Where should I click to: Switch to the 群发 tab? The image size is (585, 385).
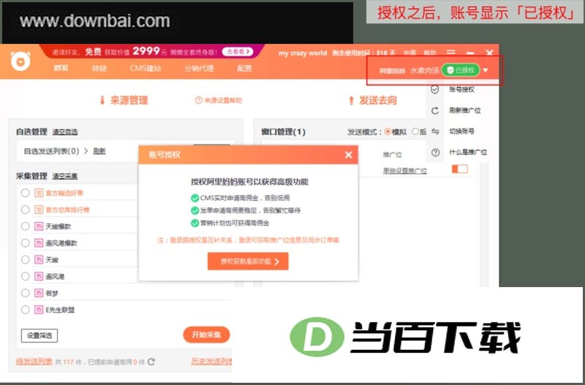click(x=61, y=68)
